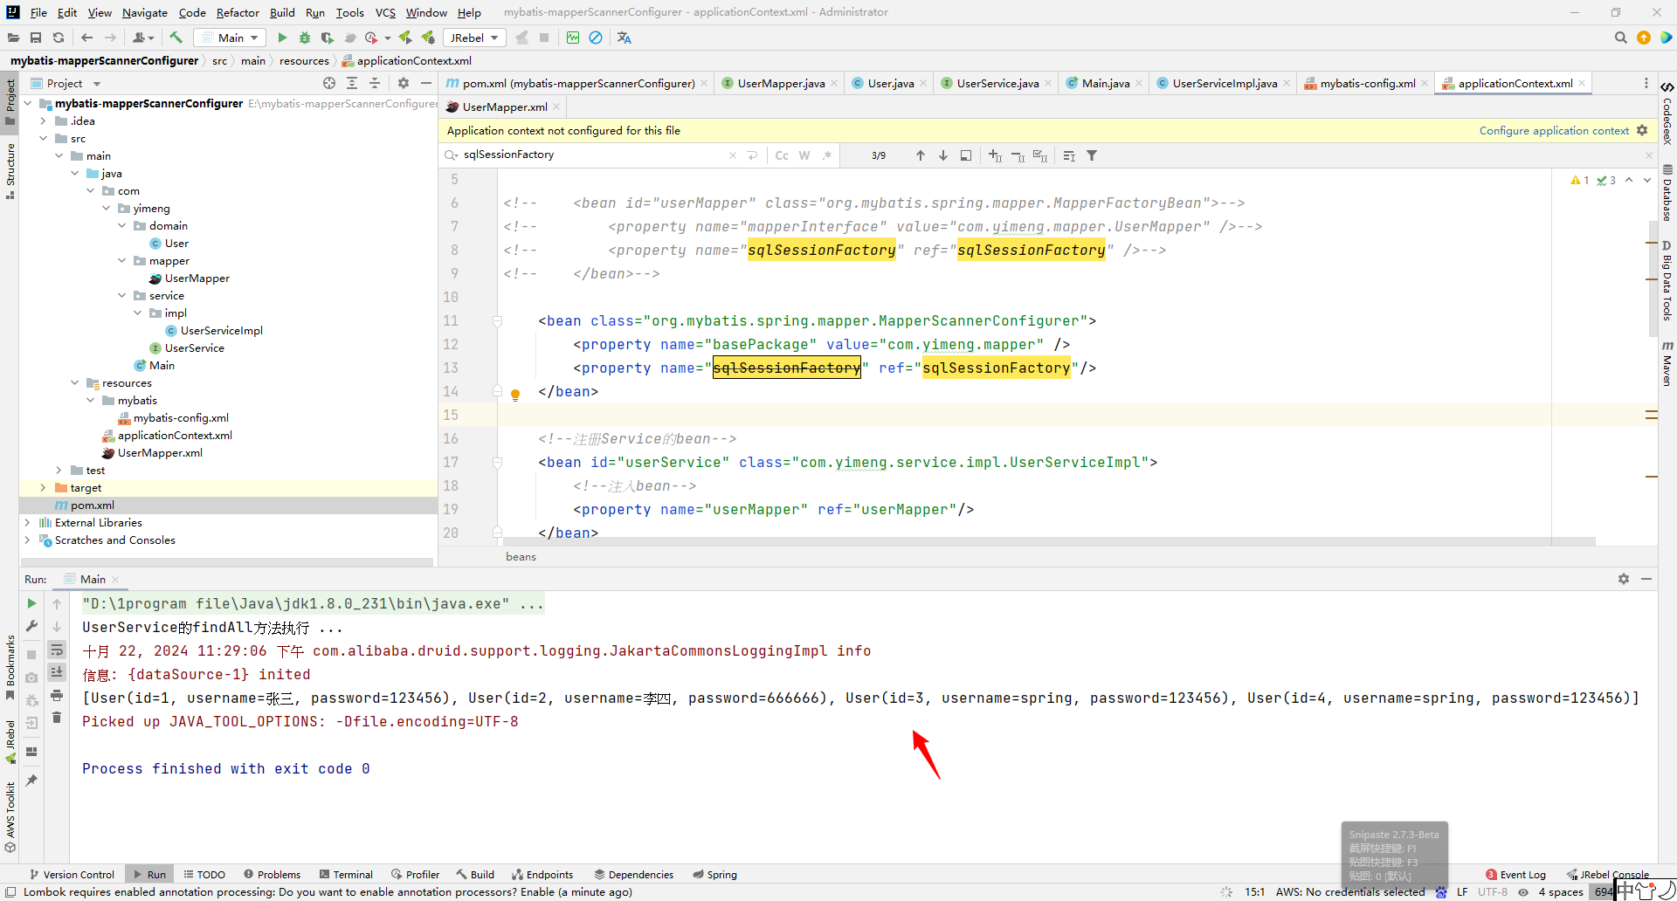Toggle Regex option in search bar
The width and height of the screenshot is (1677, 901).
[826, 155]
